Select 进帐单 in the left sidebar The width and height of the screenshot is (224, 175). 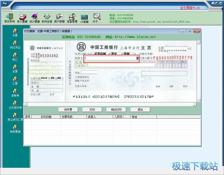(x=15, y=93)
